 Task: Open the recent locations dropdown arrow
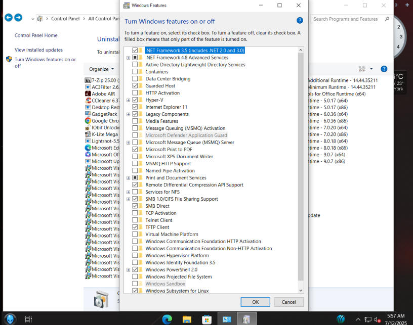pos(33,19)
